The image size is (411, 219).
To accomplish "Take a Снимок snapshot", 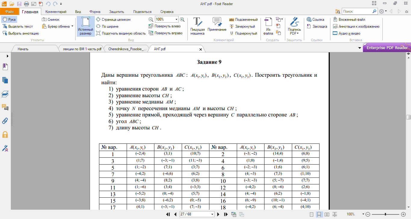I will pos(51,20).
